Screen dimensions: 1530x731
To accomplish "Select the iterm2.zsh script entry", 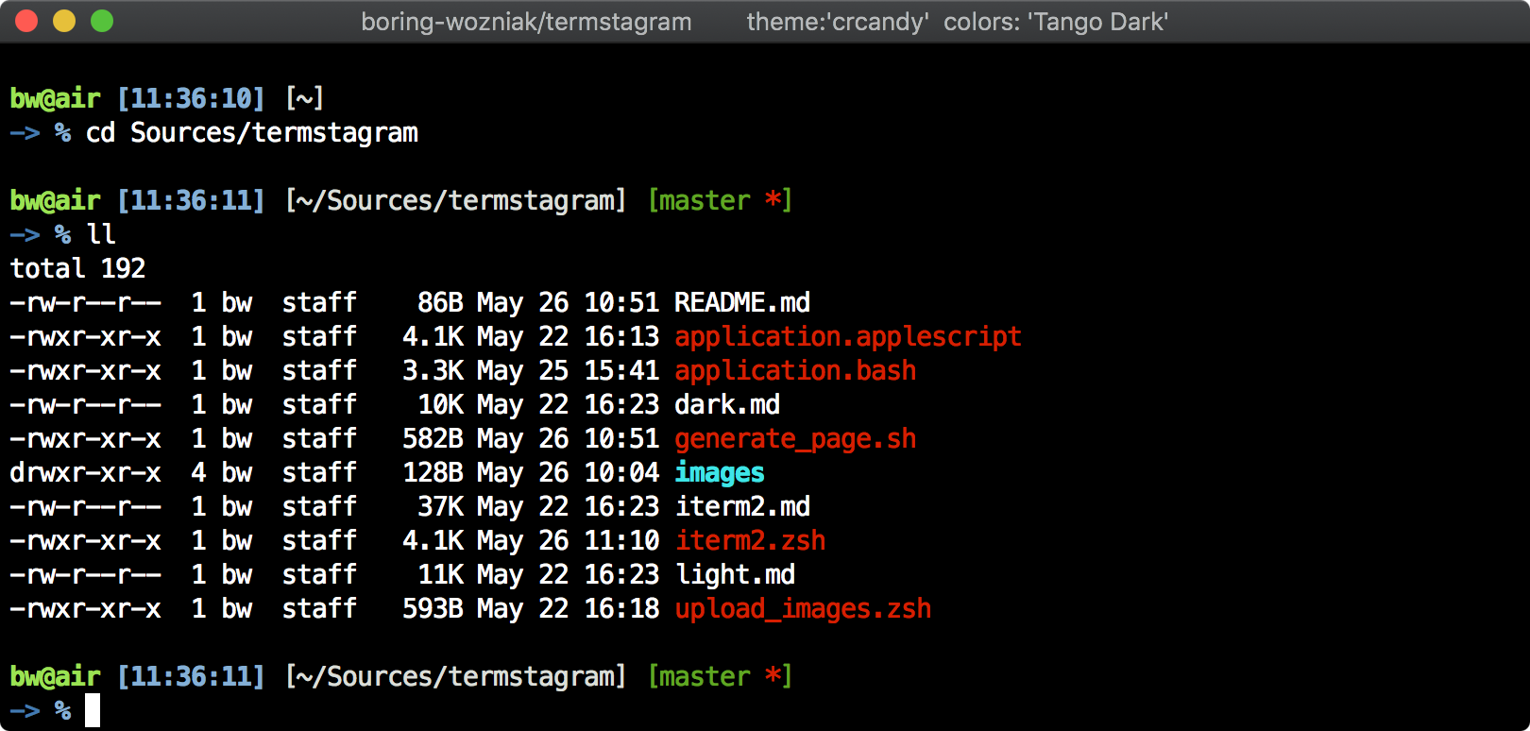I will click(750, 540).
